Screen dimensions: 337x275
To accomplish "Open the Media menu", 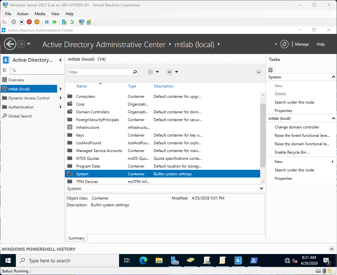I will click(40, 14).
